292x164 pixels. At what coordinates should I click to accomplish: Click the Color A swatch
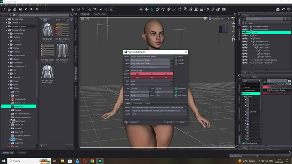coord(152,74)
